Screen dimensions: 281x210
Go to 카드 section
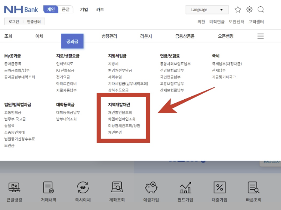100,10
